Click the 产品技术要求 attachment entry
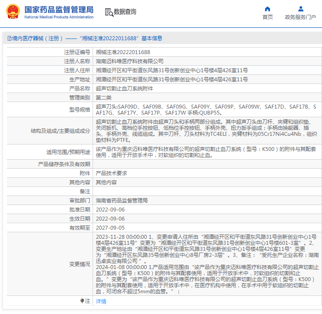The image size is (322, 314). click(x=111, y=173)
